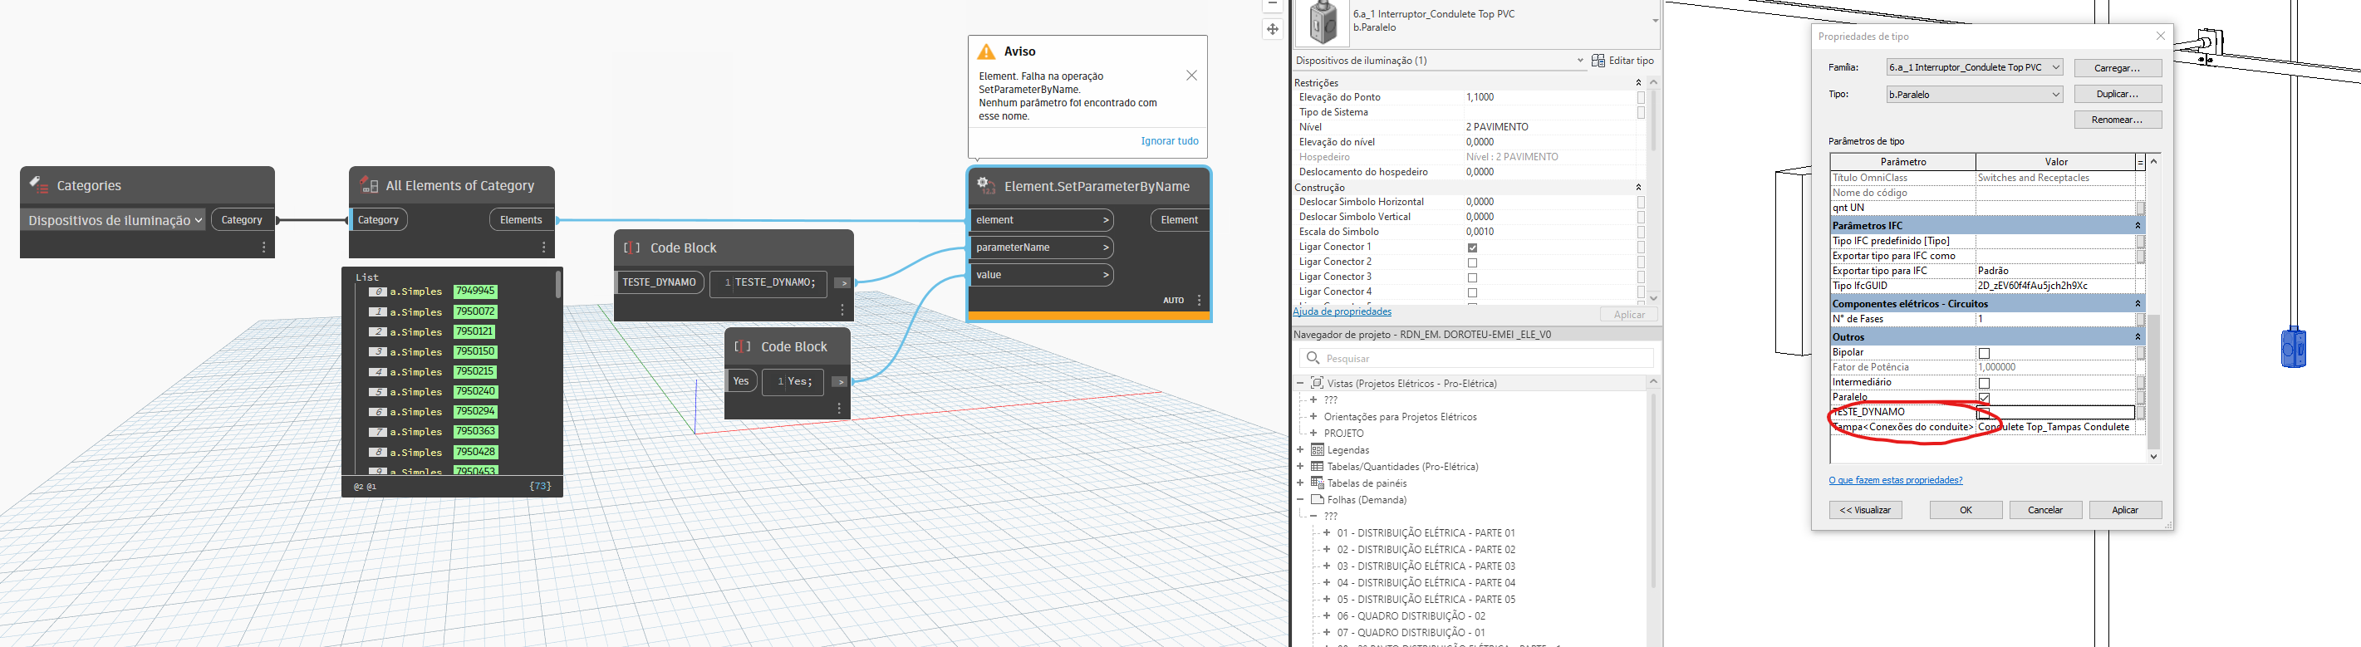
Task: Click the Pesquisar search field
Action: 1475,358
